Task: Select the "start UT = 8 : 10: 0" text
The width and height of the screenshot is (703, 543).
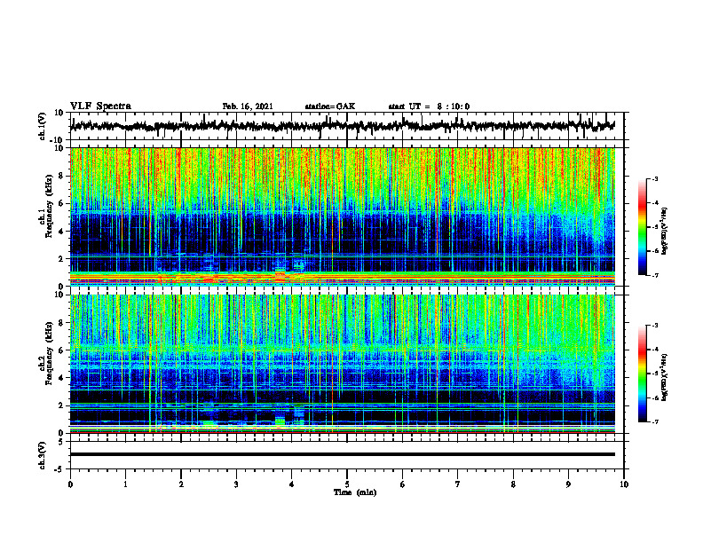Action: [x=429, y=106]
